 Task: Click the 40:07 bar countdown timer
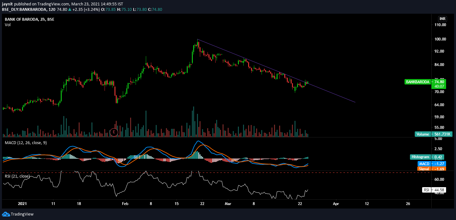[440, 86]
